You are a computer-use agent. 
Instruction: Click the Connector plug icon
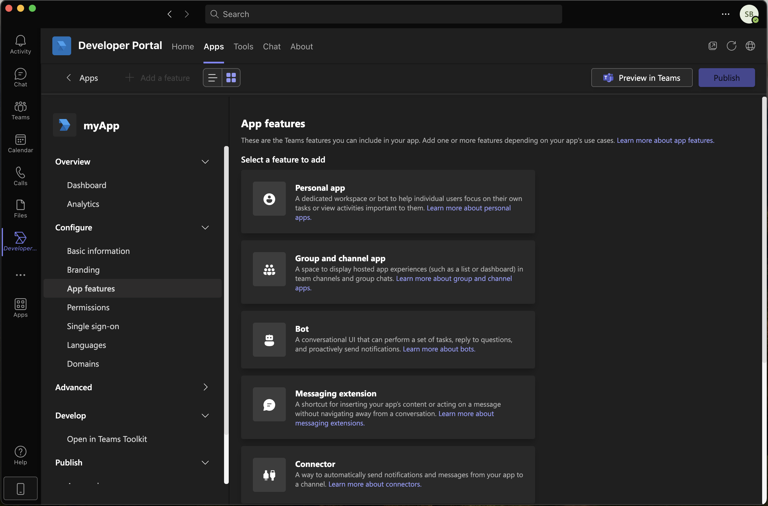click(269, 475)
